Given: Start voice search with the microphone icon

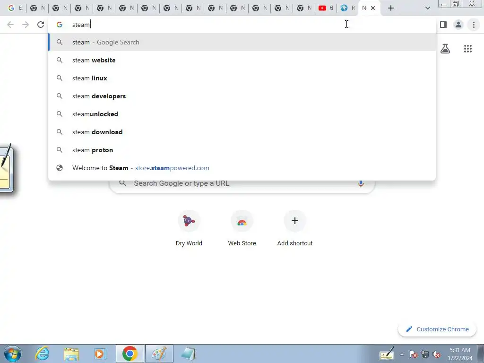Looking at the screenshot, I should coord(361,183).
